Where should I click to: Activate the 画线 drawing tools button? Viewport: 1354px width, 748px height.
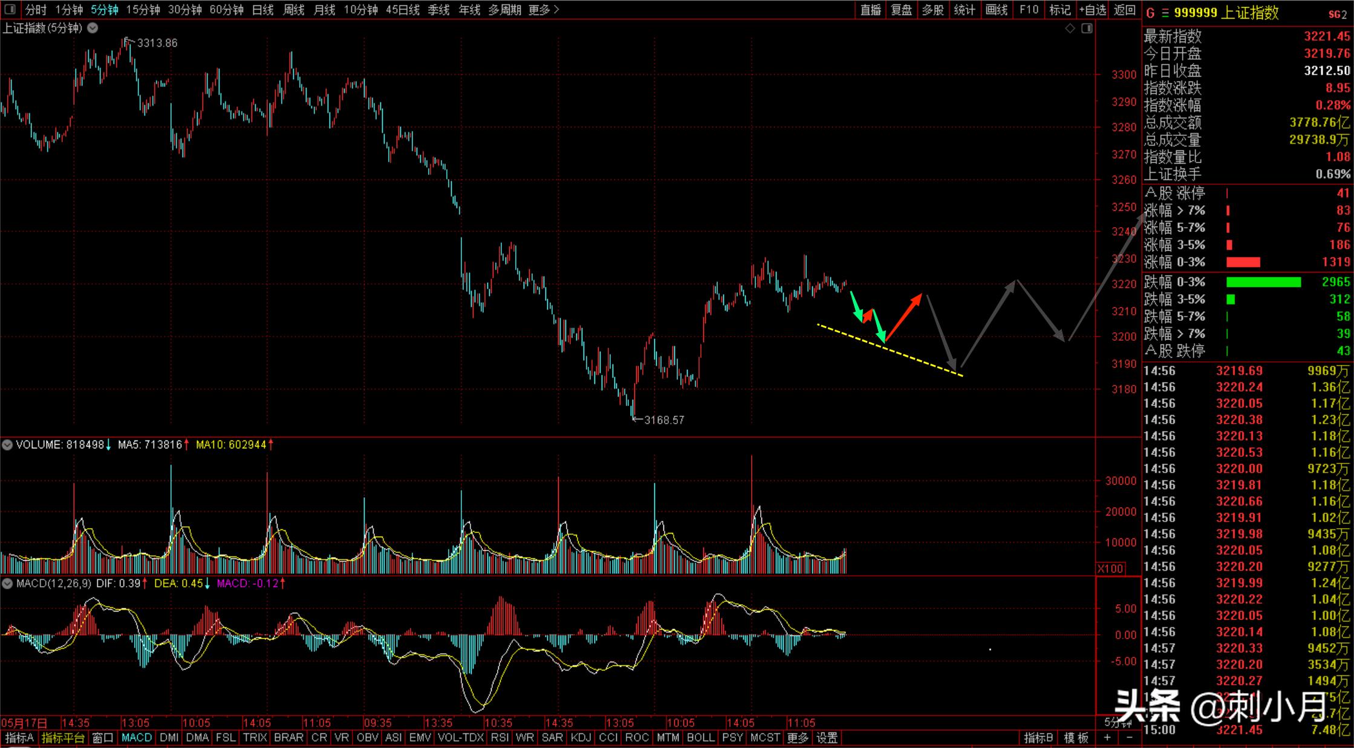[x=996, y=10]
